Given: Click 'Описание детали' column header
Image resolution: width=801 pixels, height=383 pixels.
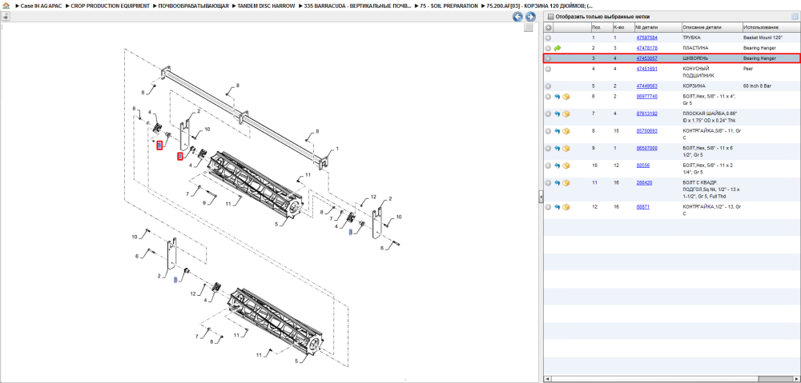Looking at the screenshot, I should coord(711,27).
